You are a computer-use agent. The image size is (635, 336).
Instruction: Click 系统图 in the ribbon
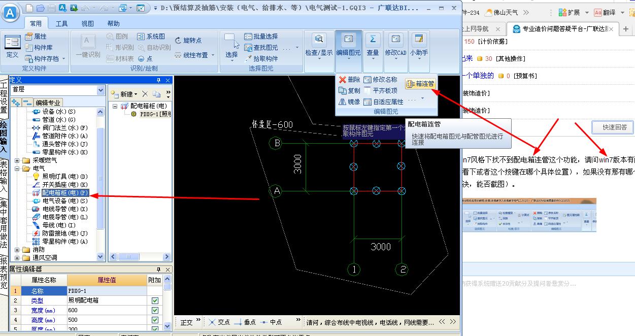tap(151, 37)
